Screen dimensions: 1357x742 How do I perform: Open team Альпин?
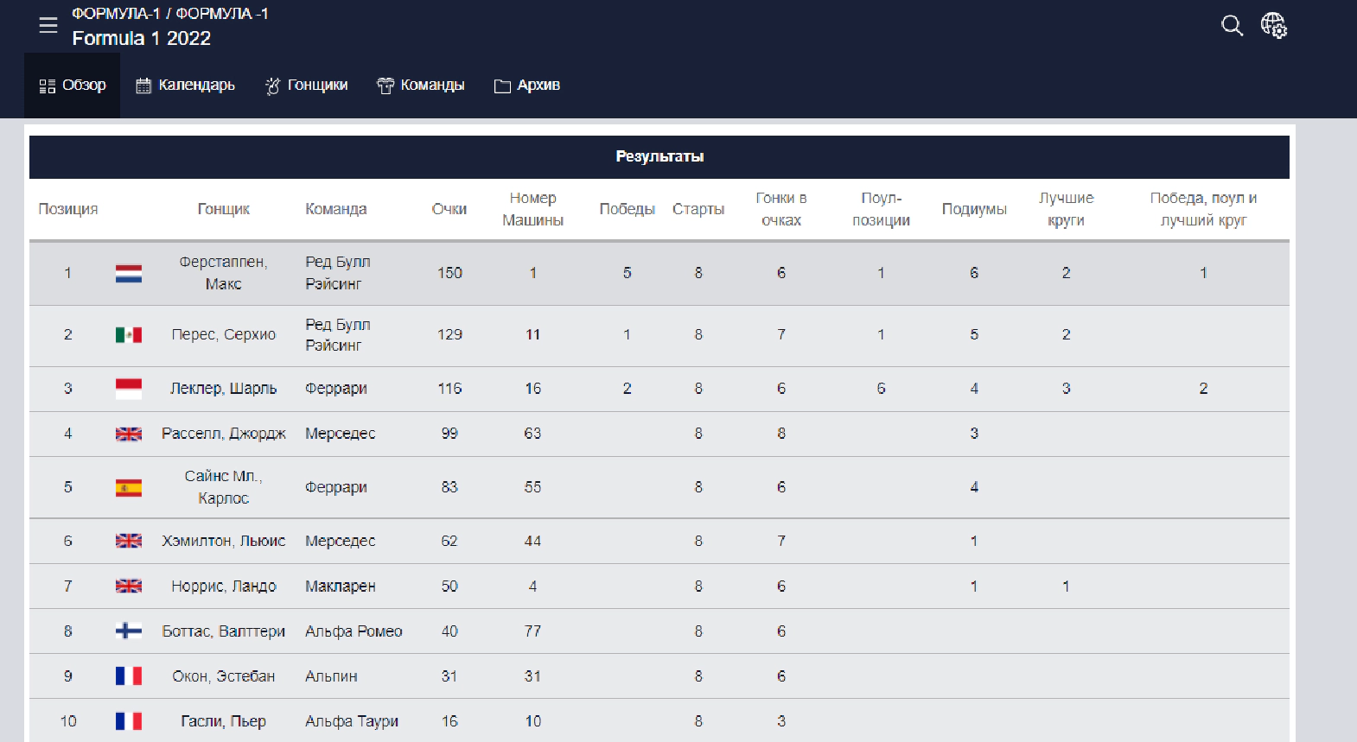pyautogui.click(x=331, y=676)
